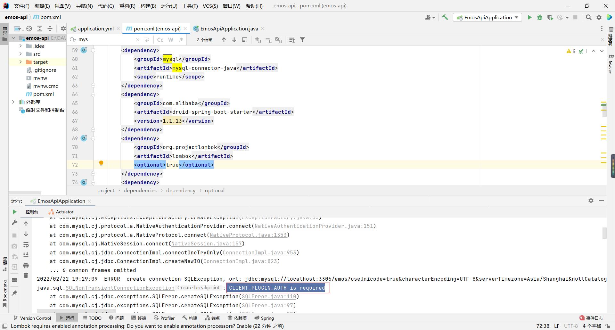Screen dimensions: 615x330
Task: Click the gutter bean icon at line 59
Action: (x=84, y=50)
